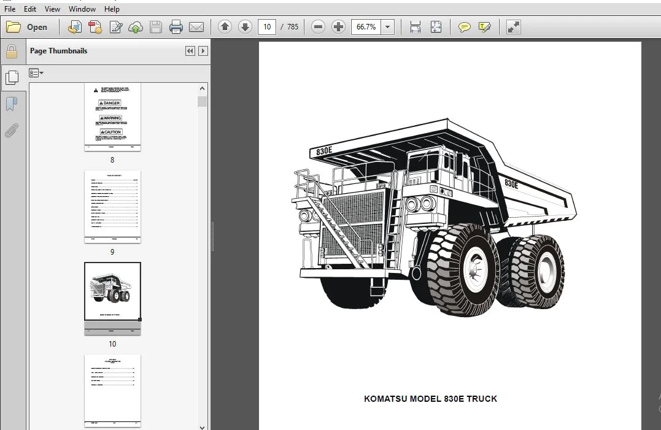This screenshot has width=661, height=430.
Task: Click the page 9 label under thumbnail
Action: tap(112, 252)
